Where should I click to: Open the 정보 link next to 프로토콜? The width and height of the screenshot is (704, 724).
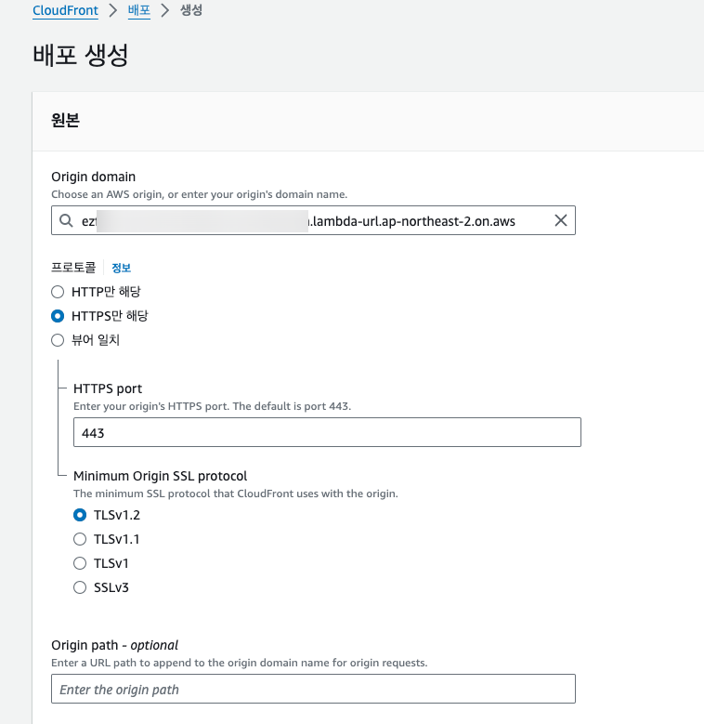point(122,268)
